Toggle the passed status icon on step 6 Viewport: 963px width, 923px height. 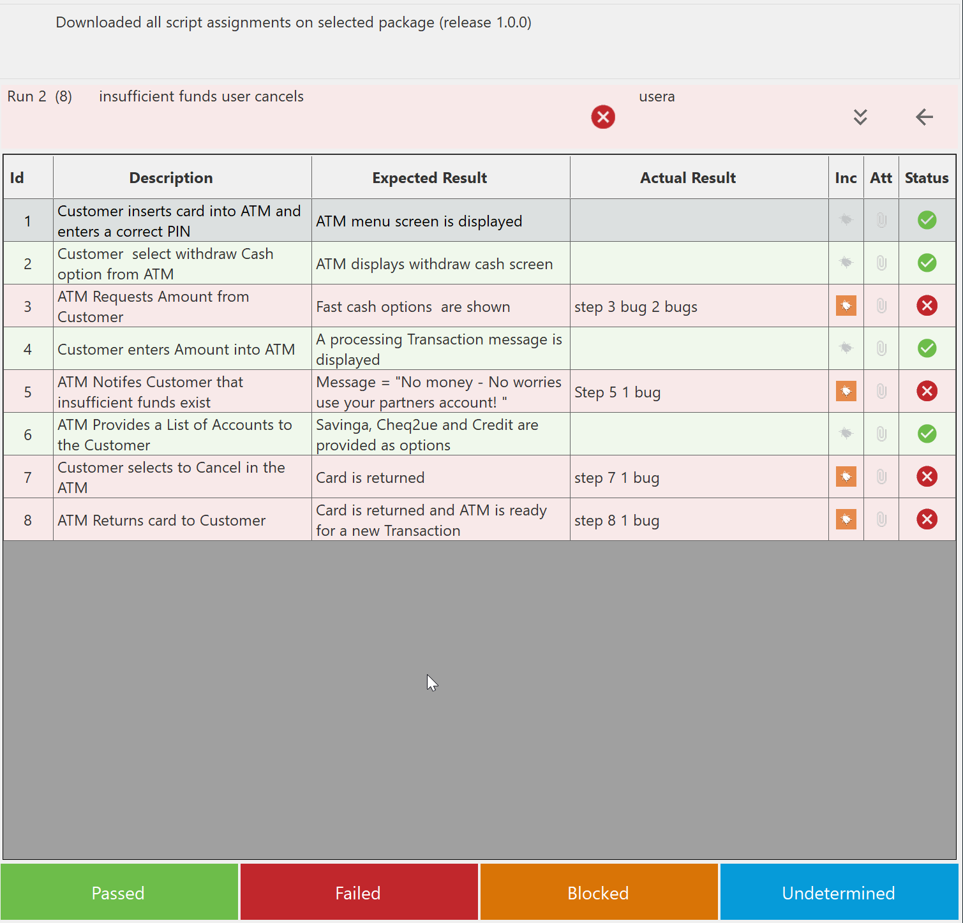pos(927,434)
